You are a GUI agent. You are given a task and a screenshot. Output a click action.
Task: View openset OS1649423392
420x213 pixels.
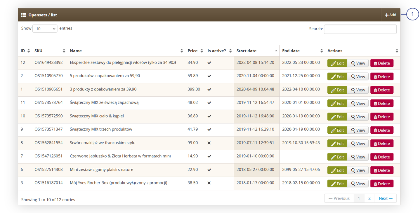click(x=358, y=63)
